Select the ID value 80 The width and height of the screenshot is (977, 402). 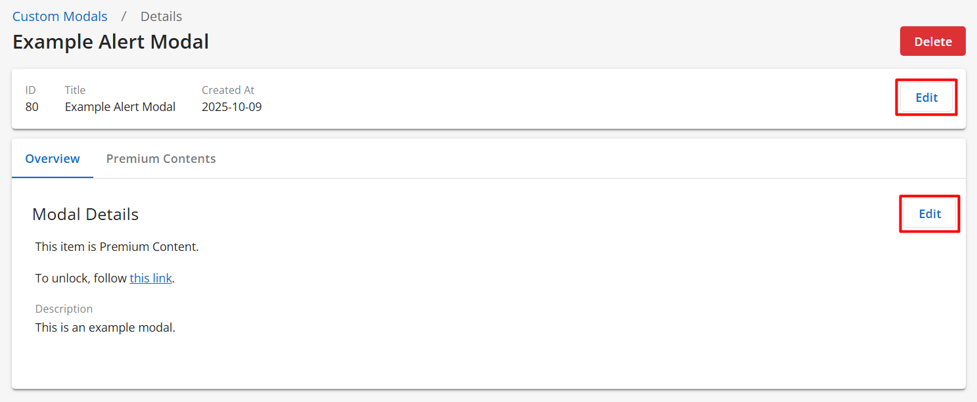[32, 107]
